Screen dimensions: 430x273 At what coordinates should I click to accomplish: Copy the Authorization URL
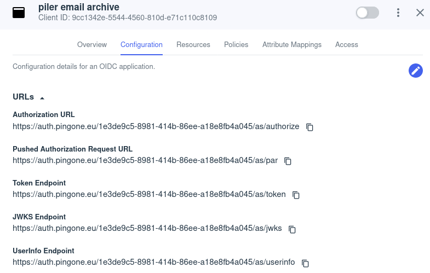coord(309,127)
